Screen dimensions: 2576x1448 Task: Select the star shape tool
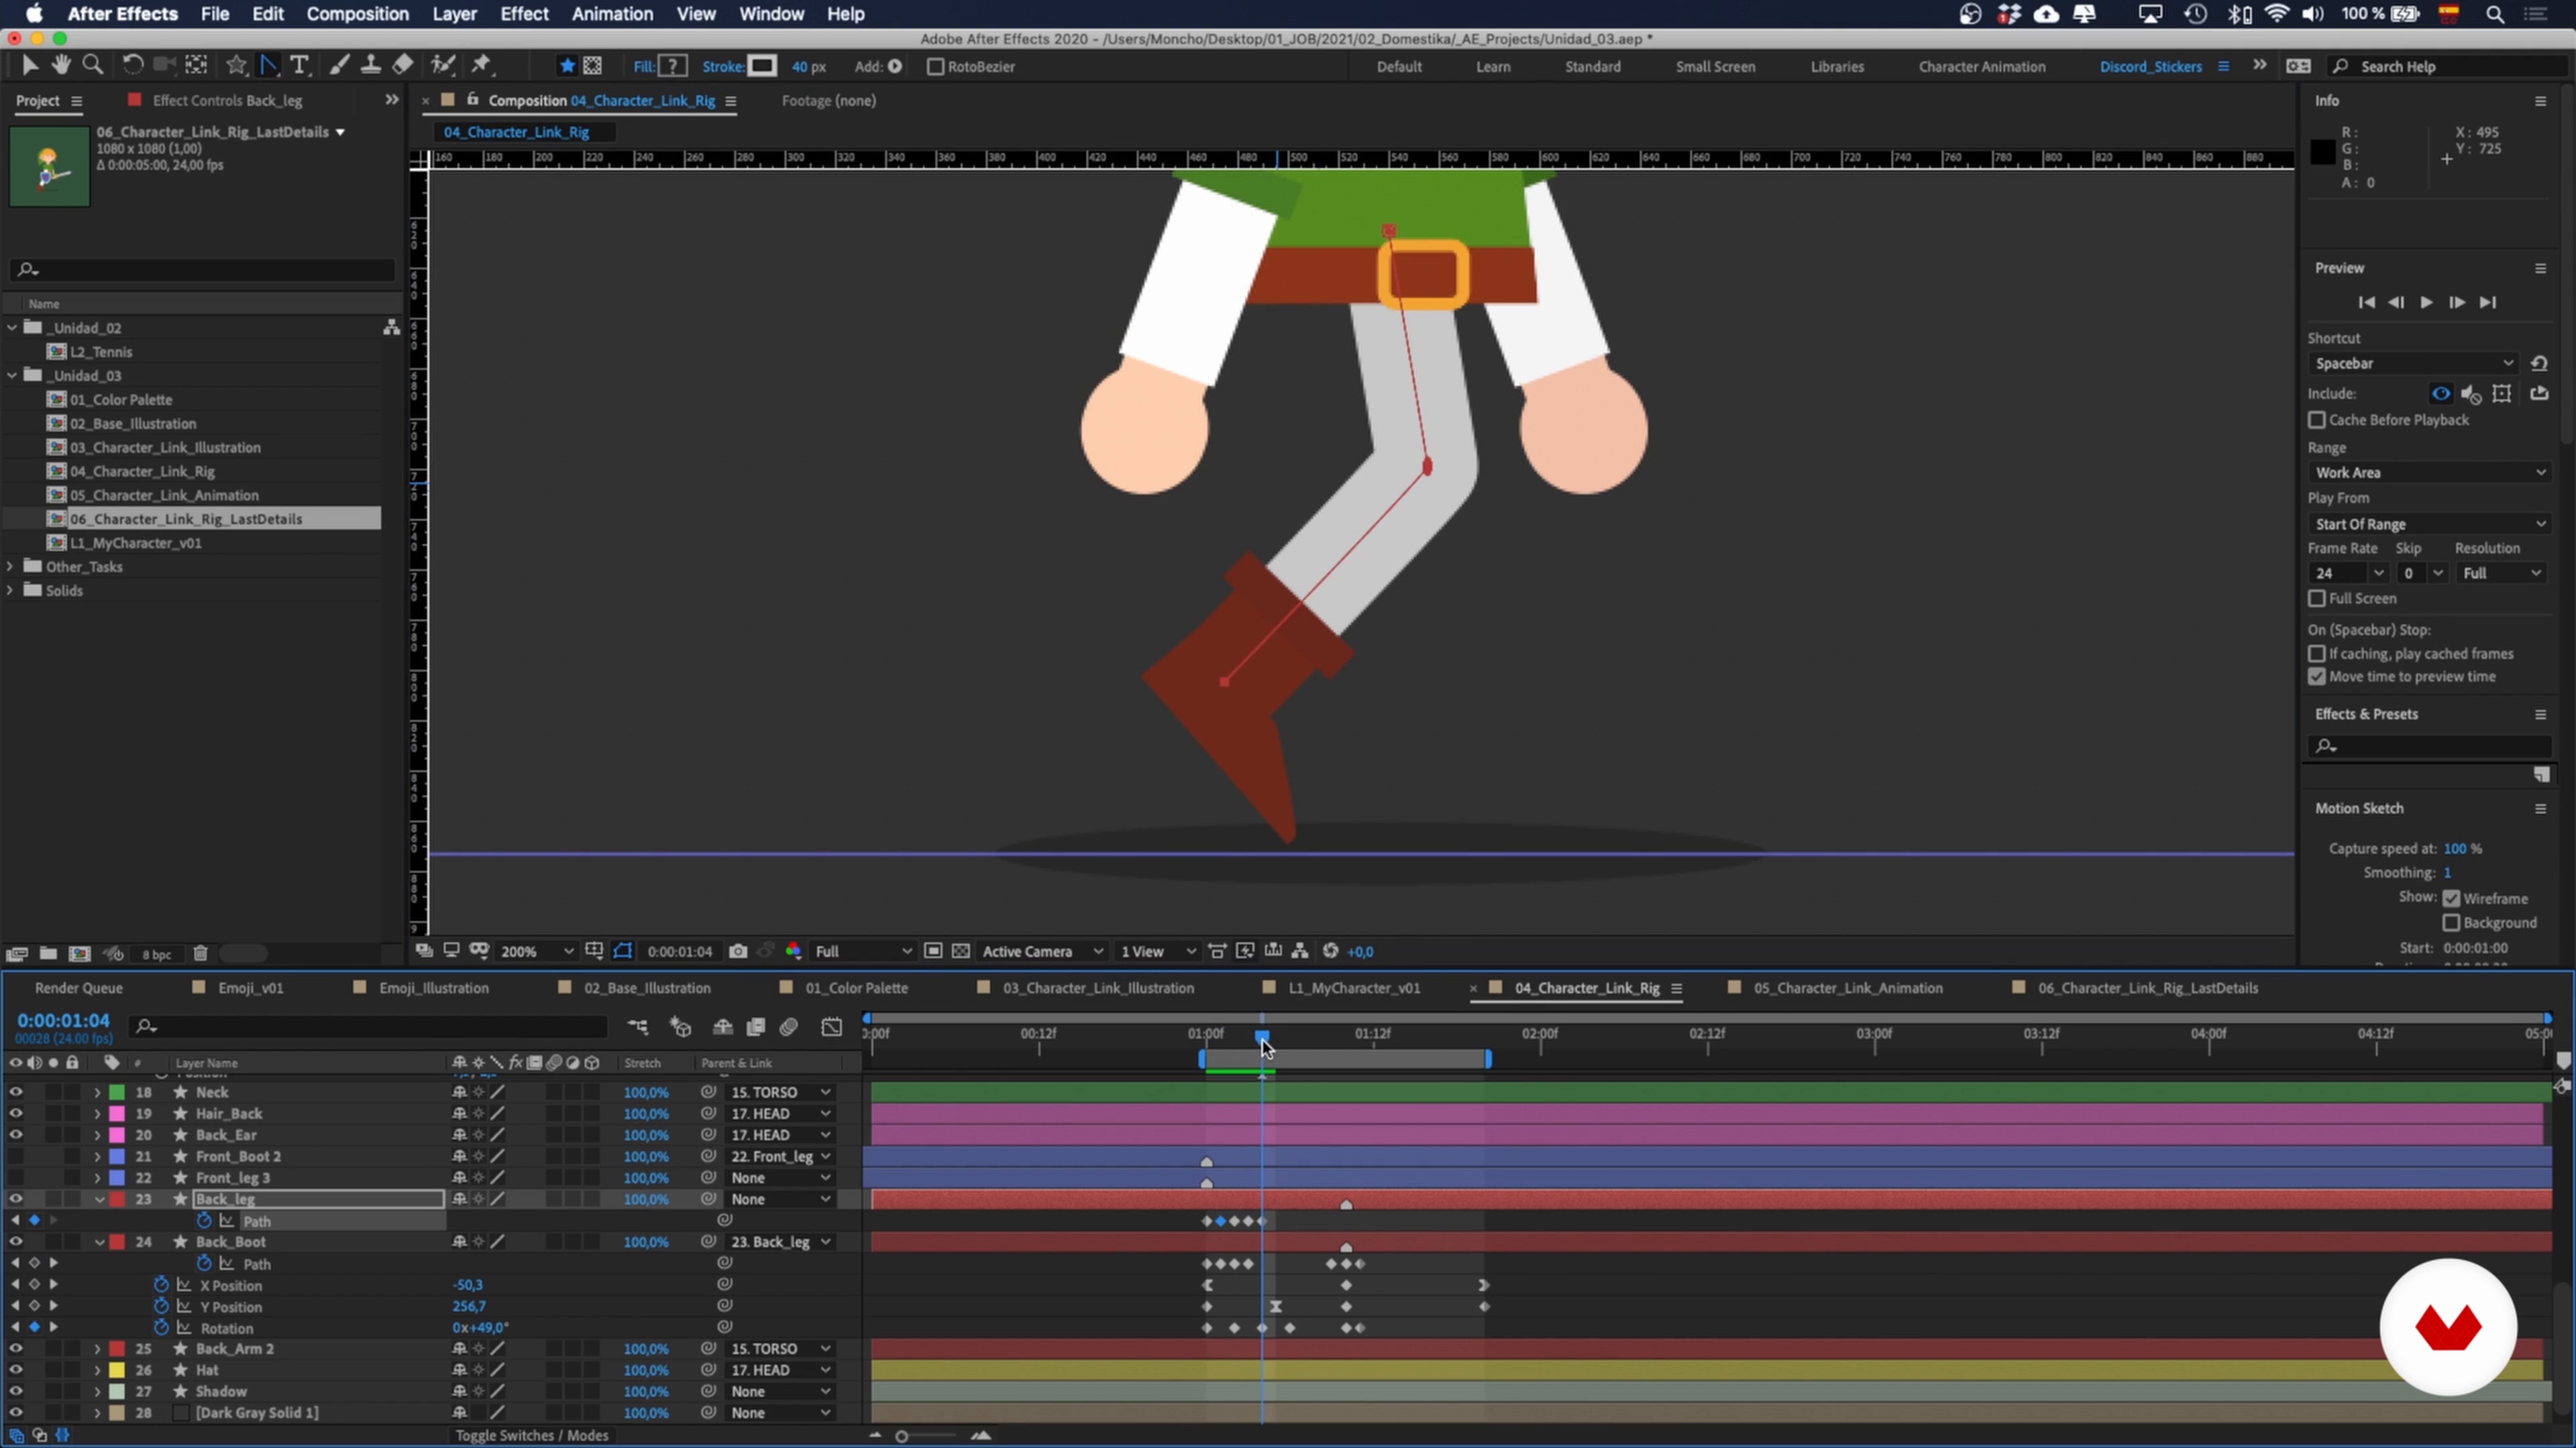click(236, 66)
